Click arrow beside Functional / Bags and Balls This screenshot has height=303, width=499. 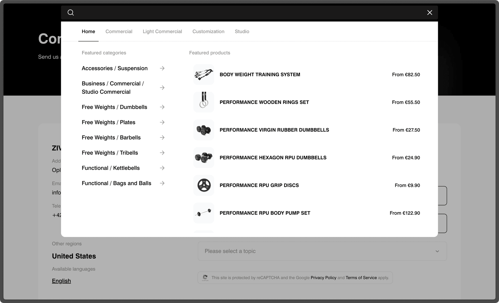(x=162, y=183)
